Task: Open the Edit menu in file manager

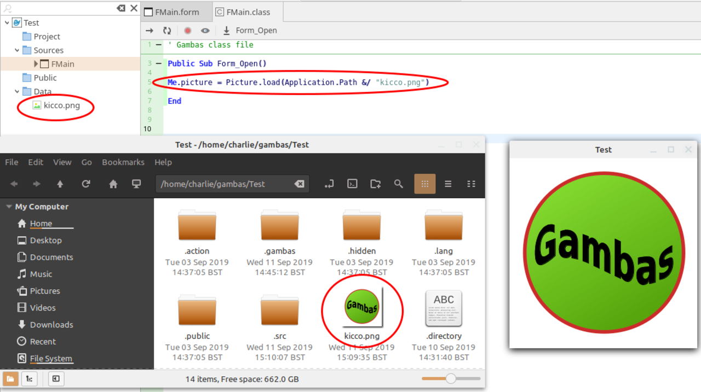Action: click(36, 162)
